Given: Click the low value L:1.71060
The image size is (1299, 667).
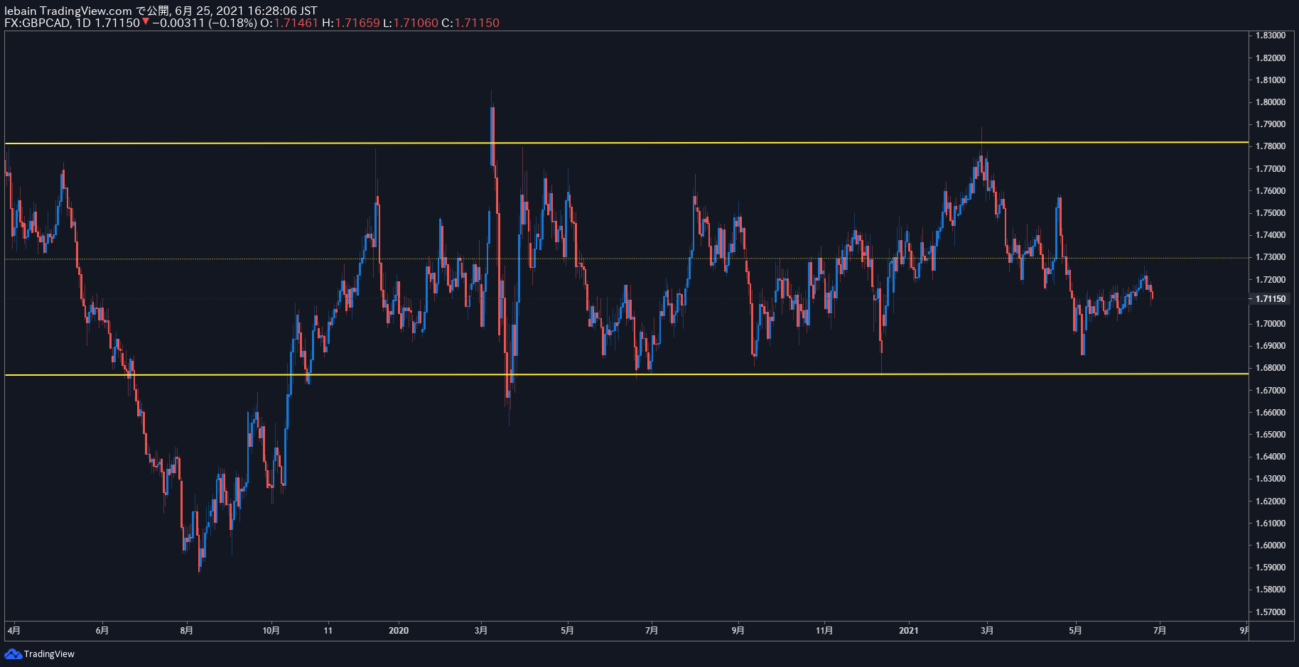Looking at the screenshot, I should [x=411, y=23].
